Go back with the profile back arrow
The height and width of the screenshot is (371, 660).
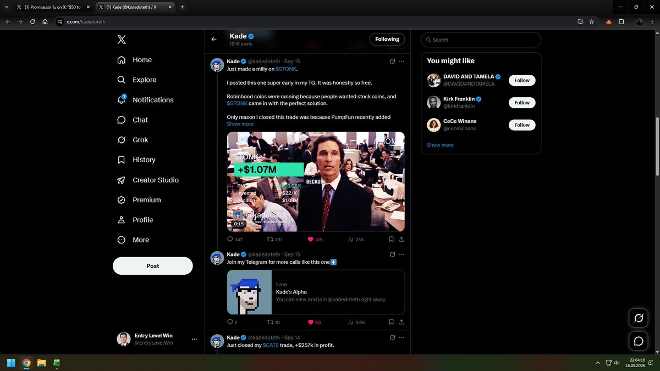click(214, 39)
